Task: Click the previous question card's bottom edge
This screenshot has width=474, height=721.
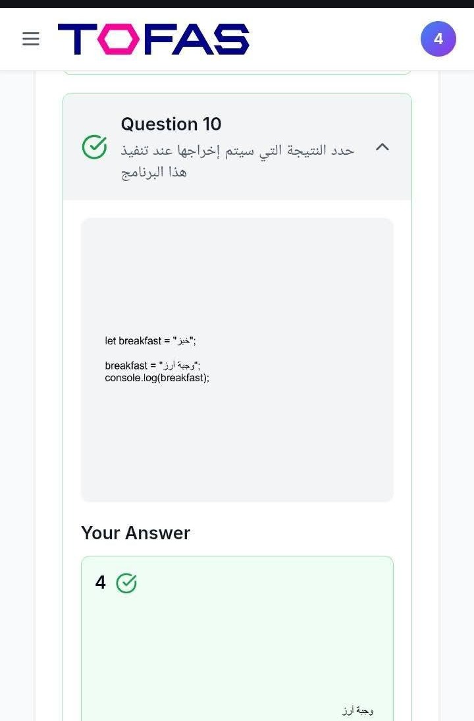Action: [x=237, y=73]
